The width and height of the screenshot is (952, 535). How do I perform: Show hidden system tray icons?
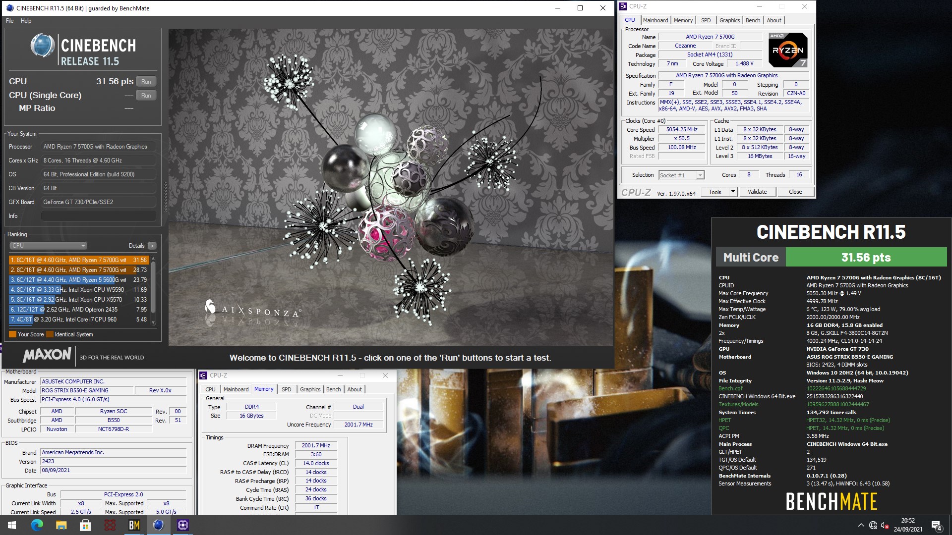(x=861, y=525)
